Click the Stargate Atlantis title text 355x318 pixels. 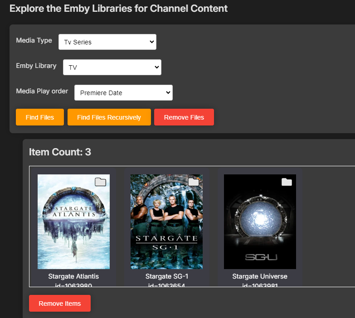pos(73,276)
